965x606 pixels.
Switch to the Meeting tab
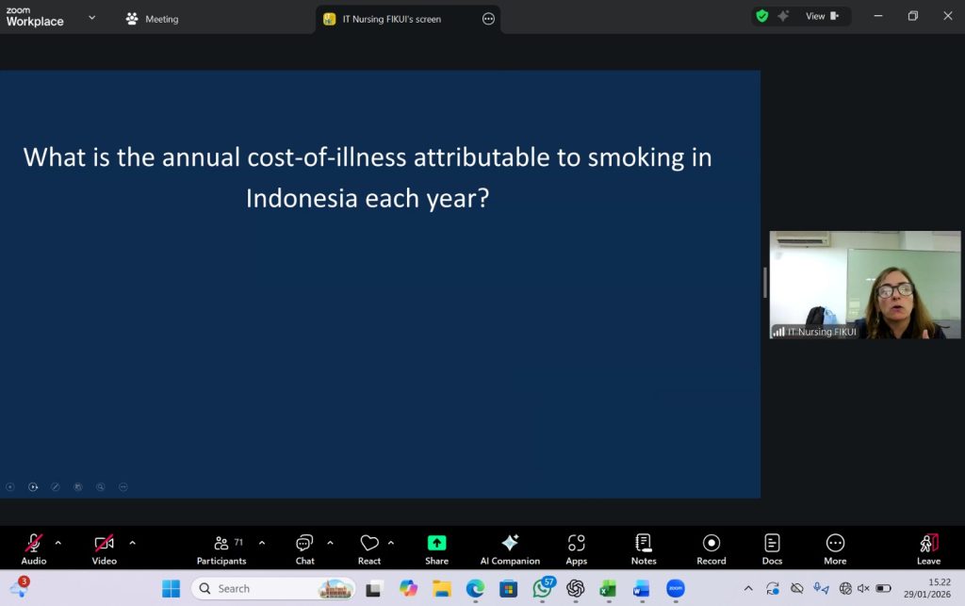pos(153,19)
